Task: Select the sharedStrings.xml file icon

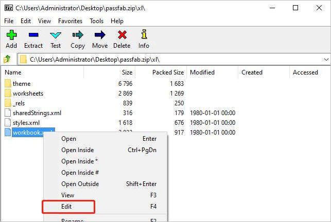Action: (8, 113)
